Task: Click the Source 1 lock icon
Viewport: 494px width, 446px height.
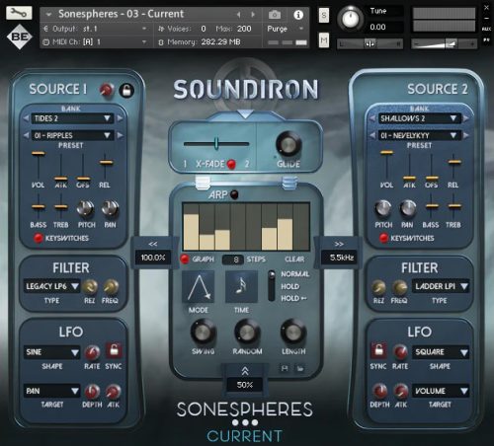Action: [126, 90]
